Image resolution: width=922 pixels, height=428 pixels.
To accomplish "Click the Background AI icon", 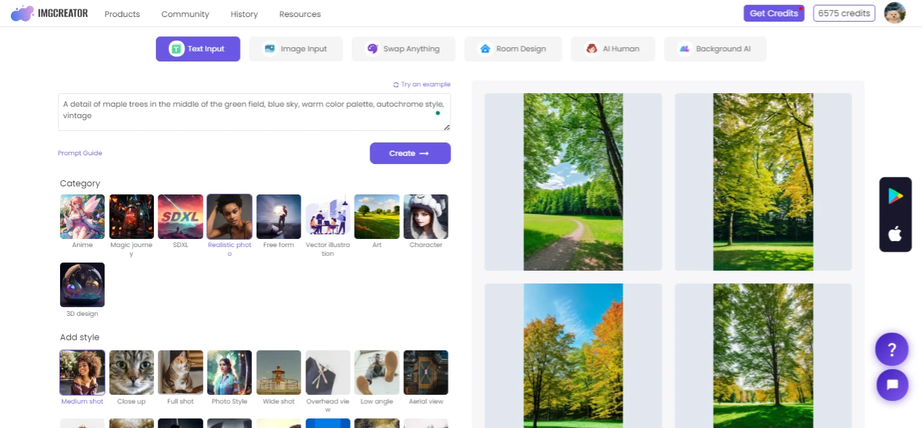I will (x=684, y=49).
